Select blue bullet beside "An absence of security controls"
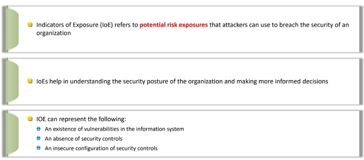The height and width of the screenshot is (160, 364). (39, 138)
